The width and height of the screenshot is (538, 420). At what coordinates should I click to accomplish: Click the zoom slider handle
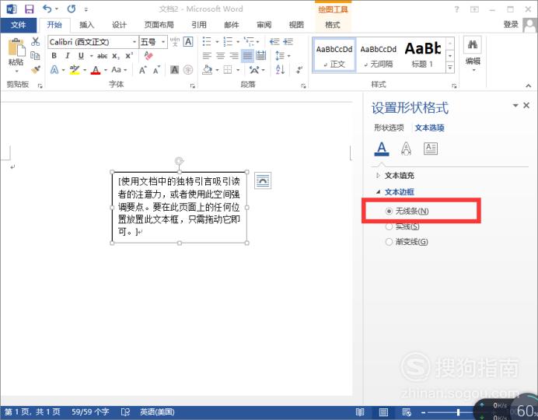[x=458, y=411]
